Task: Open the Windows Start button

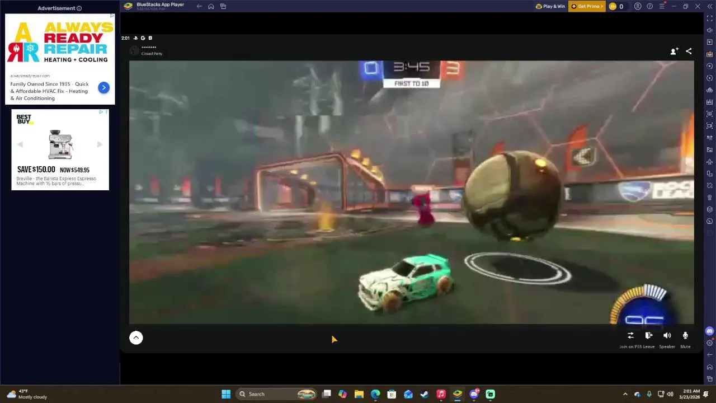Action: (x=226, y=394)
